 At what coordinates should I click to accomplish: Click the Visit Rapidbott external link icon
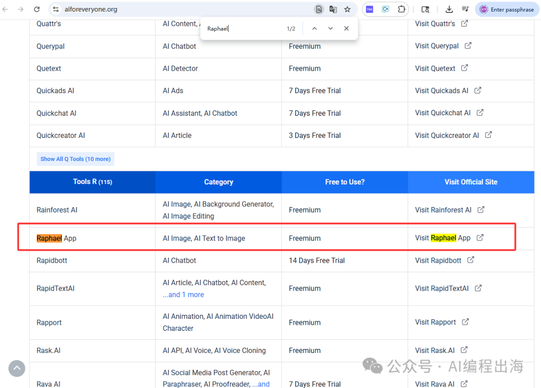pyautogui.click(x=471, y=260)
